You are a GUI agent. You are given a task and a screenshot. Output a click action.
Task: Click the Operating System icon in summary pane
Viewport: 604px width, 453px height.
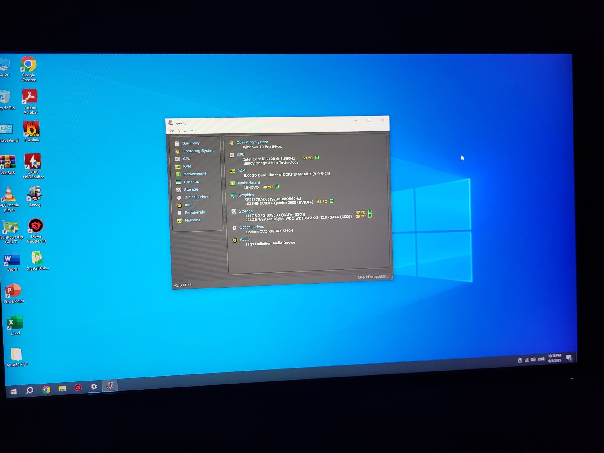231,143
